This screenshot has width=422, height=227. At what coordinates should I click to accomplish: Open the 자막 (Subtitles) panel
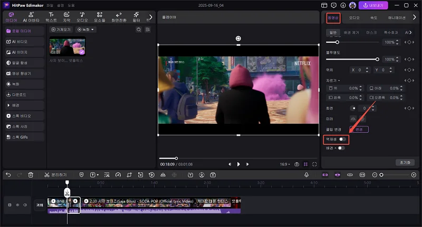(x=66, y=17)
